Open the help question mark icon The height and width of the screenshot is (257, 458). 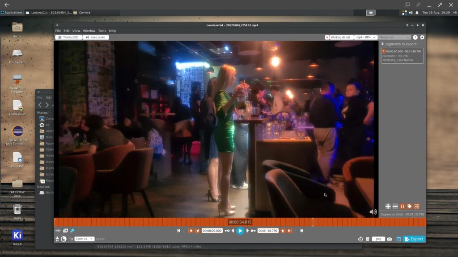click(x=415, y=37)
